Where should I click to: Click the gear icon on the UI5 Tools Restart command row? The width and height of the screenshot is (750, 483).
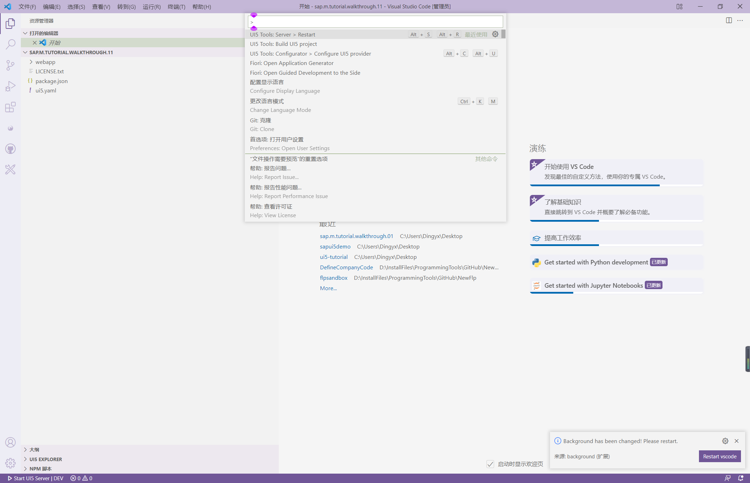495,34
